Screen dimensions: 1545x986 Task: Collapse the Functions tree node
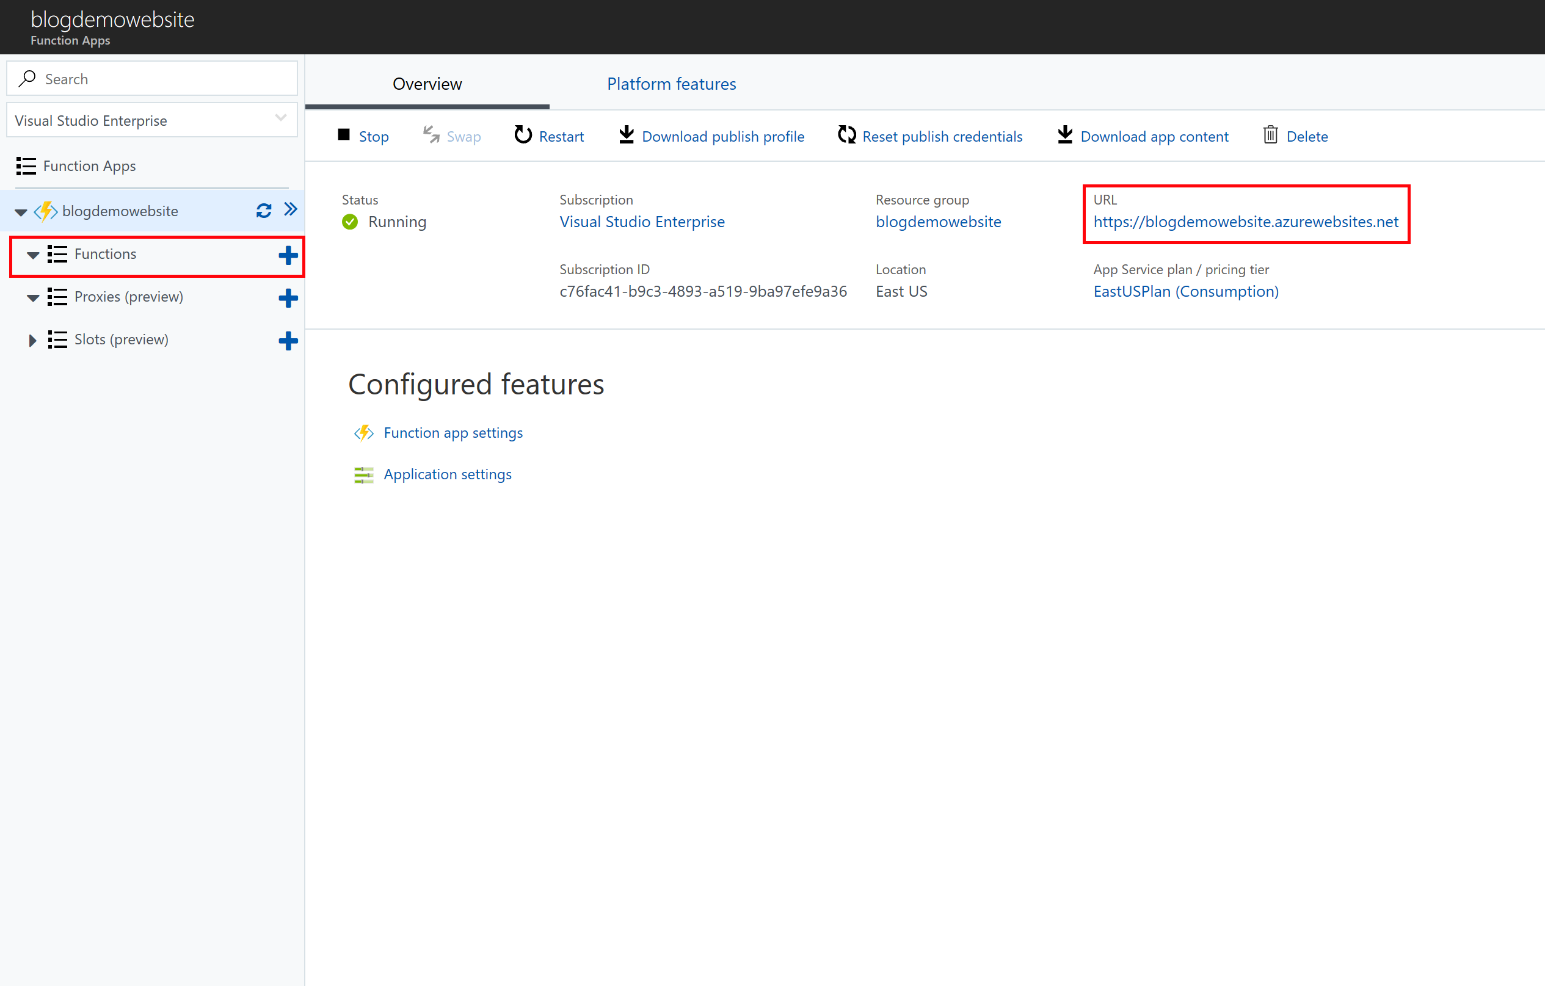pyautogui.click(x=33, y=255)
